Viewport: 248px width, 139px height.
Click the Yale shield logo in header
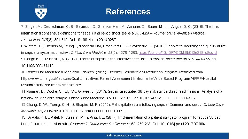pos(41,11)
